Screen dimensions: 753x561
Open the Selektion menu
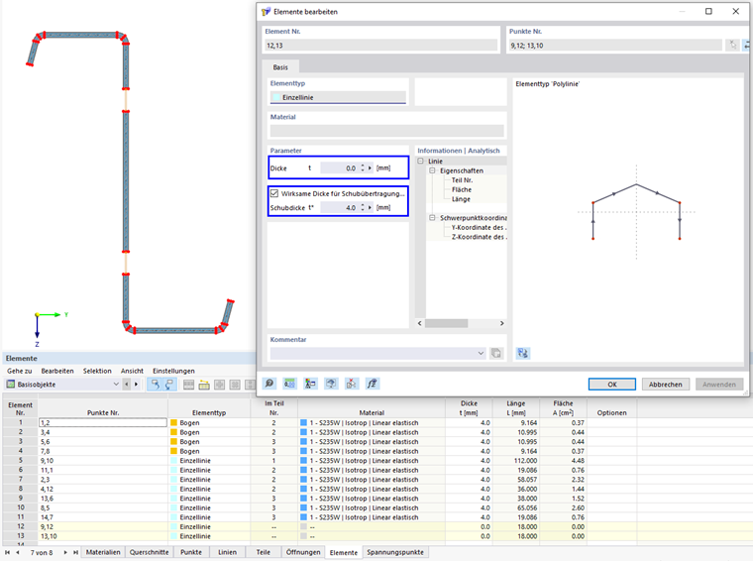[x=97, y=371]
